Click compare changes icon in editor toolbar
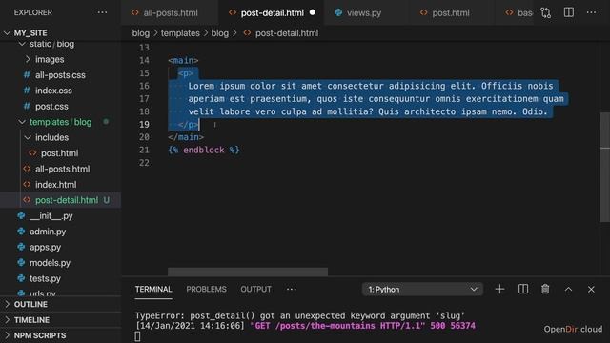The height and width of the screenshot is (343, 610). (545, 12)
